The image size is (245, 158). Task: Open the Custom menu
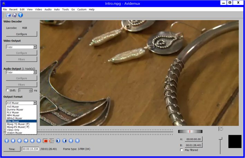pos(82,9)
